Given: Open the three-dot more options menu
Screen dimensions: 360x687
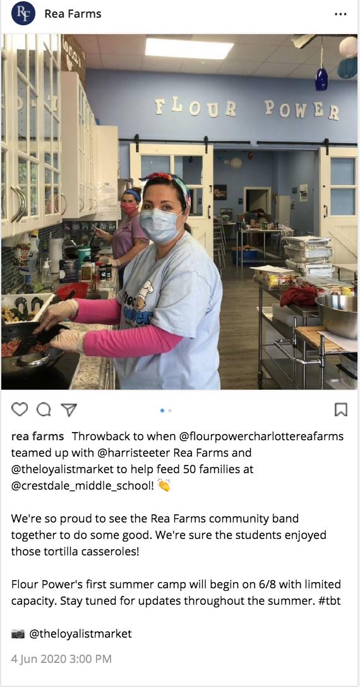Looking at the screenshot, I should coord(340,14).
